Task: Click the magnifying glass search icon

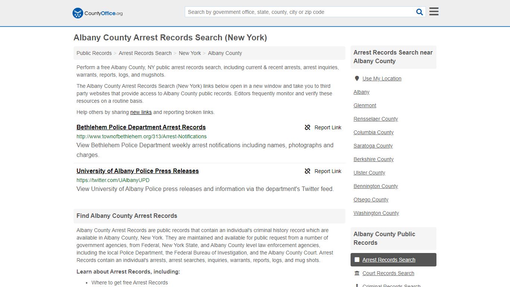Action: [420, 12]
